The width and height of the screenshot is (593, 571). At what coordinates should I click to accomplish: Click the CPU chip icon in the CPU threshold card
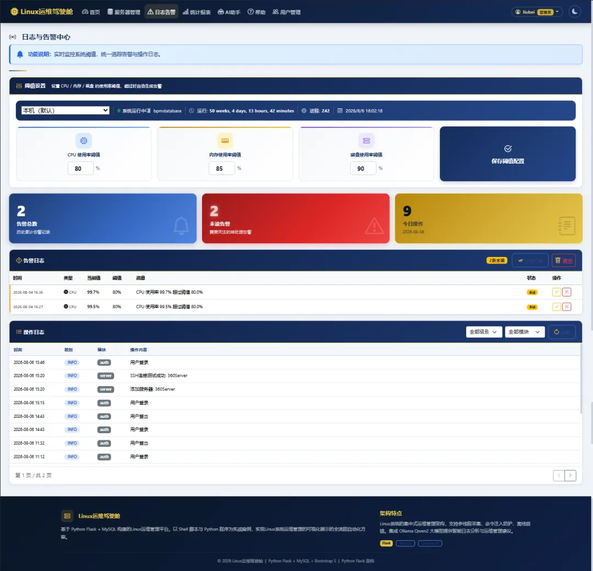pos(83,141)
